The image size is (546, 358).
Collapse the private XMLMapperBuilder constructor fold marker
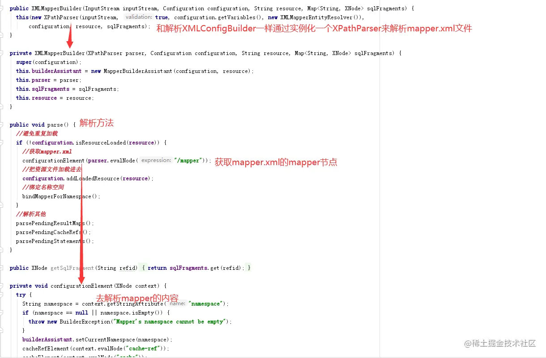tap(2, 53)
